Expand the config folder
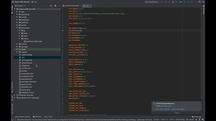The image size is (216, 121). tap(17, 17)
